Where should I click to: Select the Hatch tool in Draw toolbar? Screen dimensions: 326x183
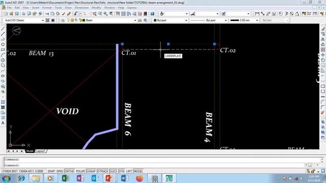click(x=3, y=102)
